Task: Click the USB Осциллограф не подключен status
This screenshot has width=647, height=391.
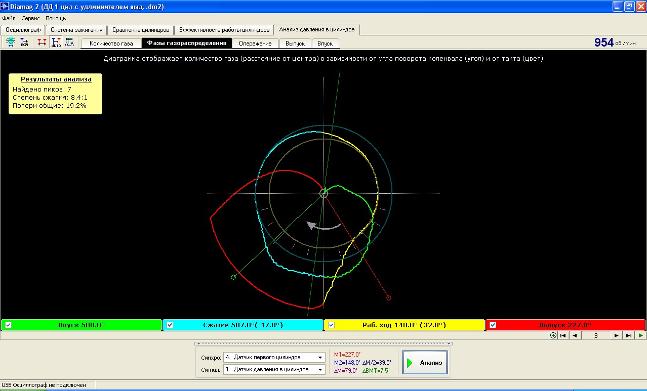Action: (44, 385)
